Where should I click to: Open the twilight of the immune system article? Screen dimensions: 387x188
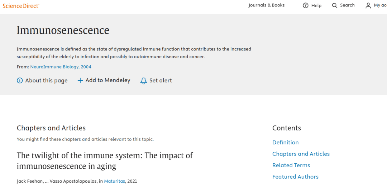105,161
